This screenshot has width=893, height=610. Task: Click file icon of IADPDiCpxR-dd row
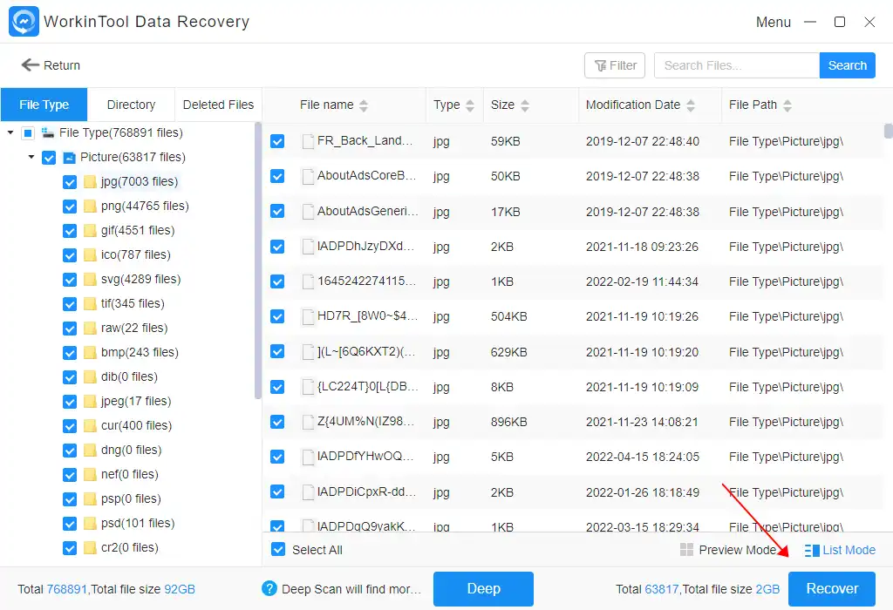click(308, 492)
